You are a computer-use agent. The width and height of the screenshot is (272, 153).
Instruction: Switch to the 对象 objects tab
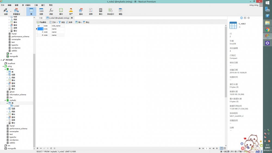tap(41, 18)
